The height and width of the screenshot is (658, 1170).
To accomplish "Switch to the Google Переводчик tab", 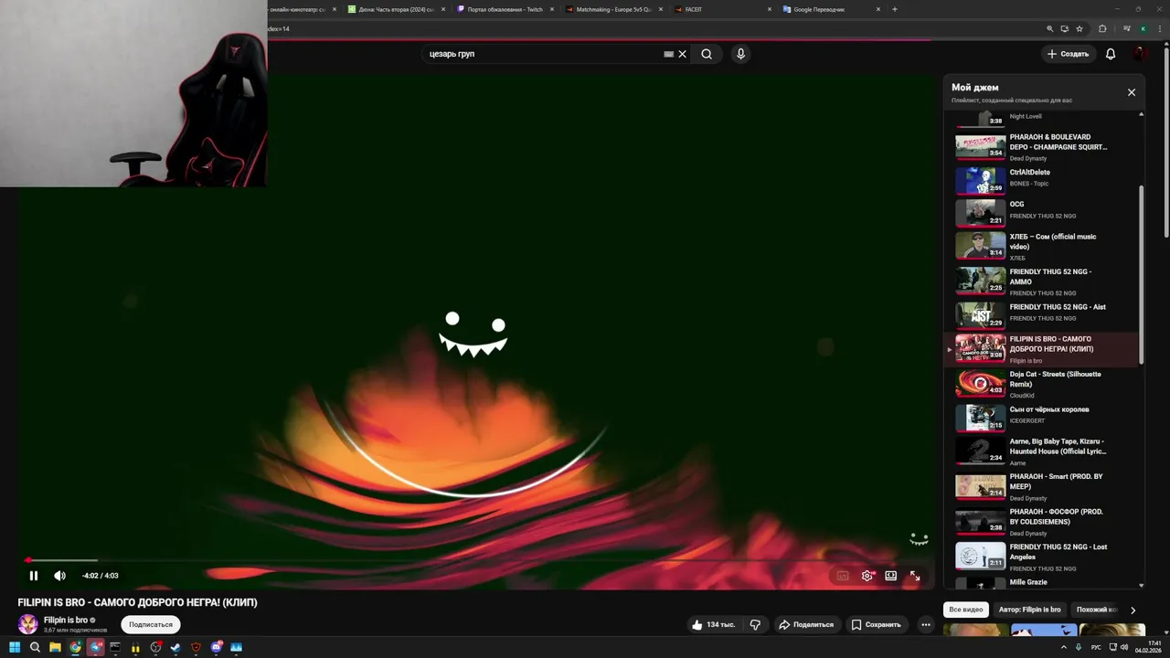I will click(832, 9).
